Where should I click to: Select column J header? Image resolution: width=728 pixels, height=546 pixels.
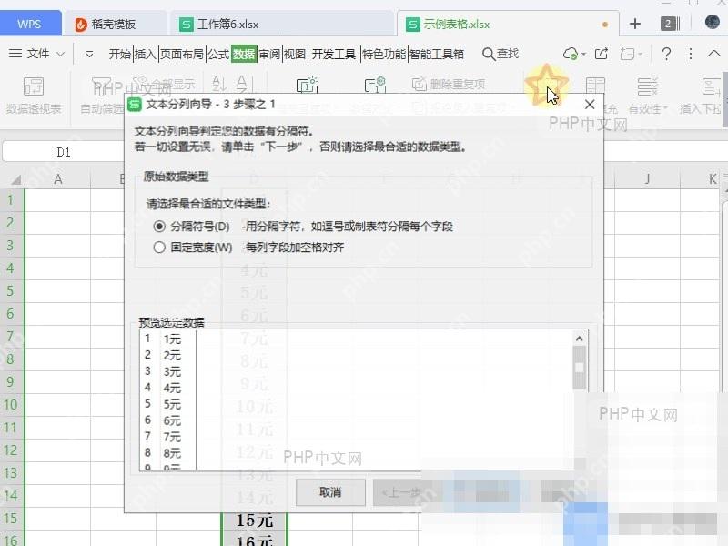pyautogui.click(x=647, y=179)
